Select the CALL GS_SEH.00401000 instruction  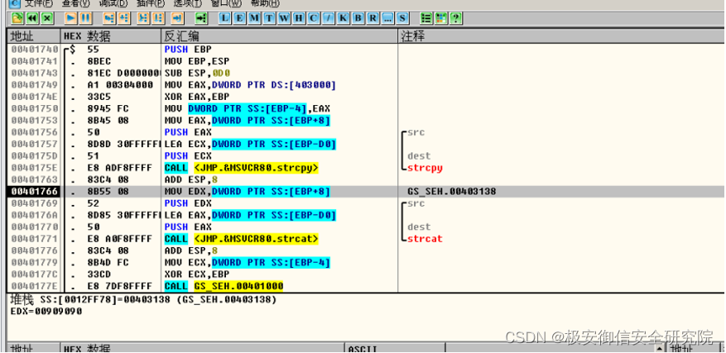[x=224, y=286]
